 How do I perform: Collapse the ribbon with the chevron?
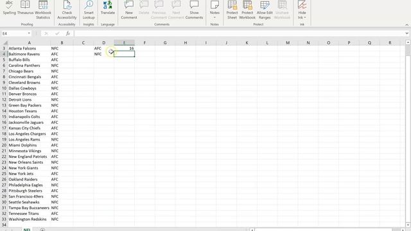coord(407,24)
